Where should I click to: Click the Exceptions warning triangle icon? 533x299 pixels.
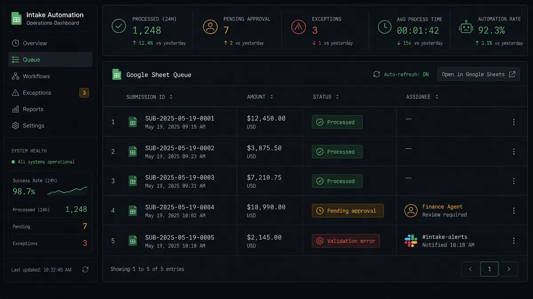tap(298, 27)
